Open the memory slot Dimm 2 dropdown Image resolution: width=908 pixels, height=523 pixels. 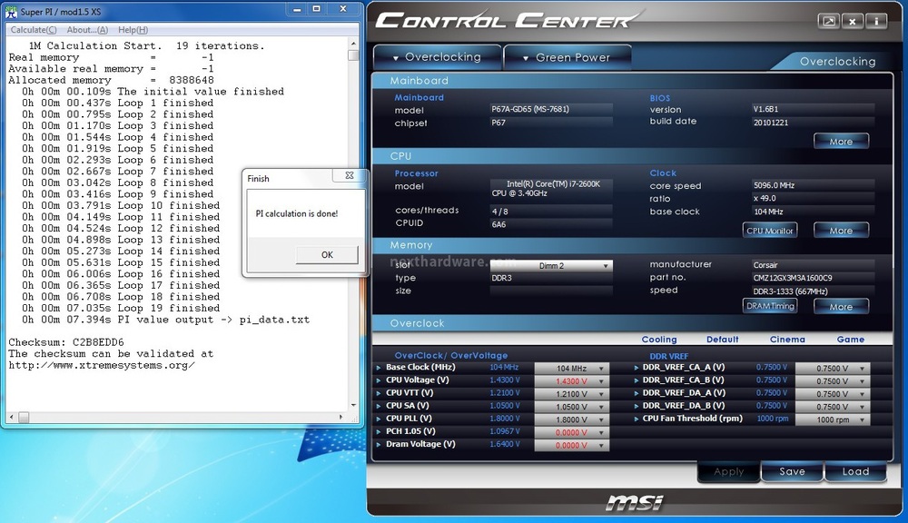pos(551,266)
